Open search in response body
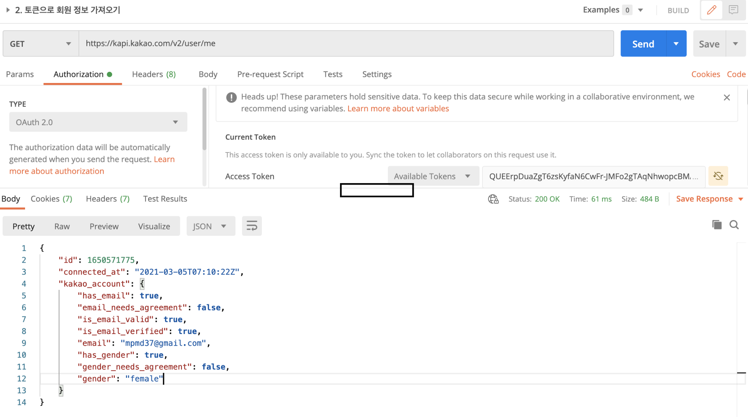Viewport: 748px width, 417px height. click(734, 225)
